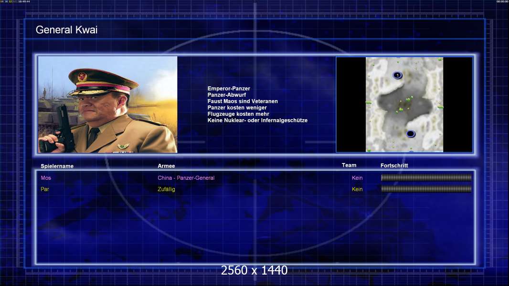Click the loading progress bar for Par
The height and width of the screenshot is (286, 509).
(x=426, y=189)
